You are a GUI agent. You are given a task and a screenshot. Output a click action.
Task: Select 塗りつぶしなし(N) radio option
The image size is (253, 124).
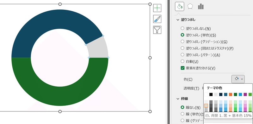click(182, 28)
